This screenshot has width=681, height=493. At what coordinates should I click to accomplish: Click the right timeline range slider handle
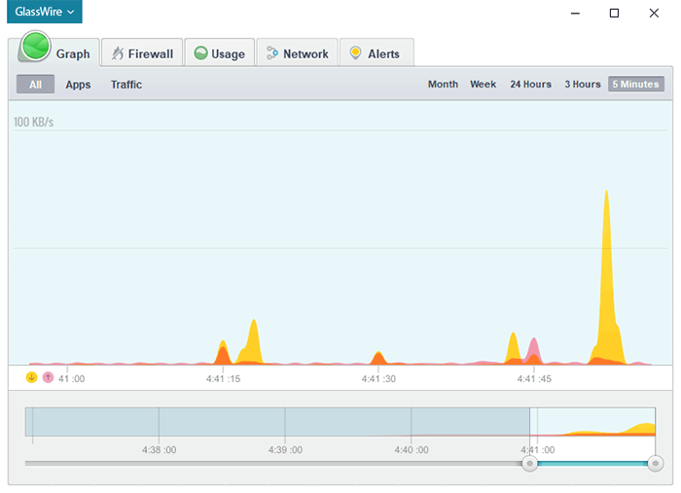656,463
